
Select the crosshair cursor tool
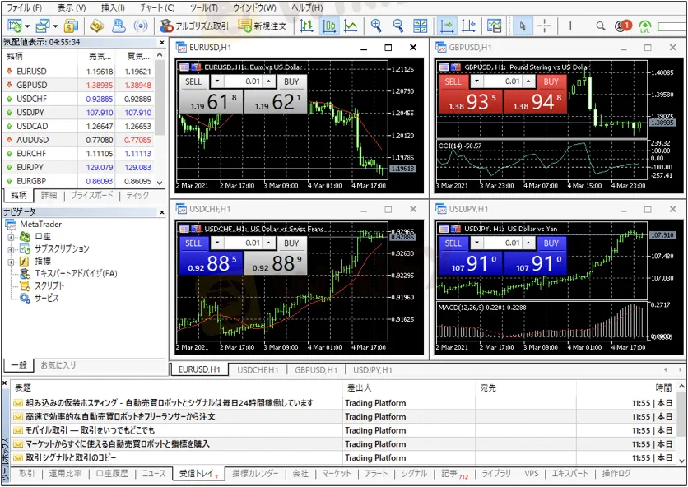[543, 26]
